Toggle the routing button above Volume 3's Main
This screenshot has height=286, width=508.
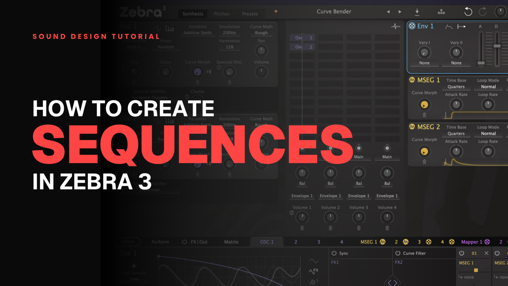tap(359, 148)
